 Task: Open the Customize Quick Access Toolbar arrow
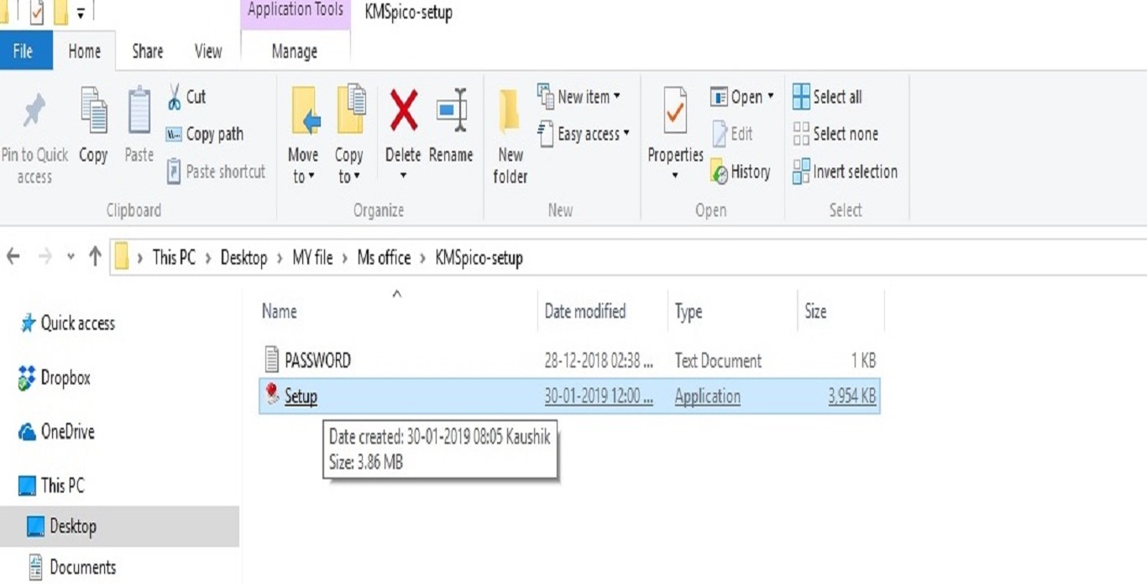(81, 13)
